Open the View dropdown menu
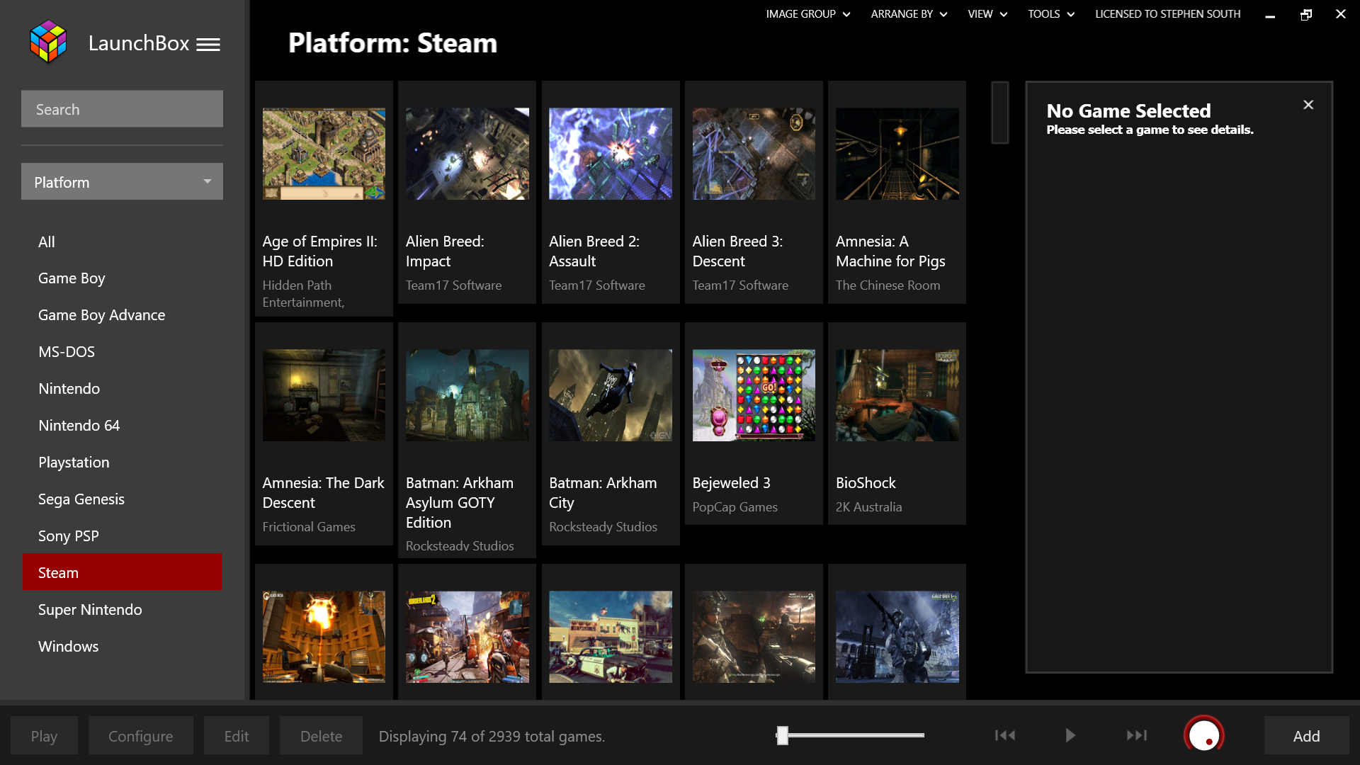 (x=987, y=14)
